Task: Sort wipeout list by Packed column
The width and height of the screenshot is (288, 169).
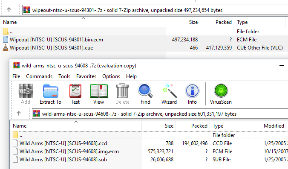Action: pos(217,22)
